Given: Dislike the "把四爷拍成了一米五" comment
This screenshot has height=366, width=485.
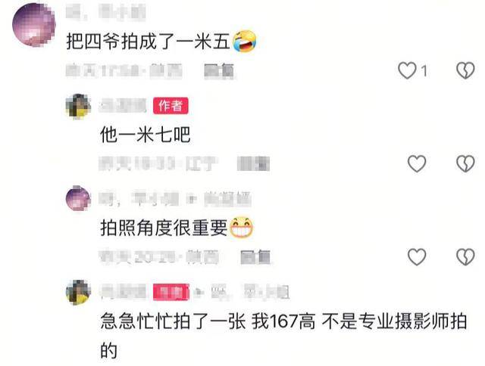Looking at the screenshot, I should point(465,70).
